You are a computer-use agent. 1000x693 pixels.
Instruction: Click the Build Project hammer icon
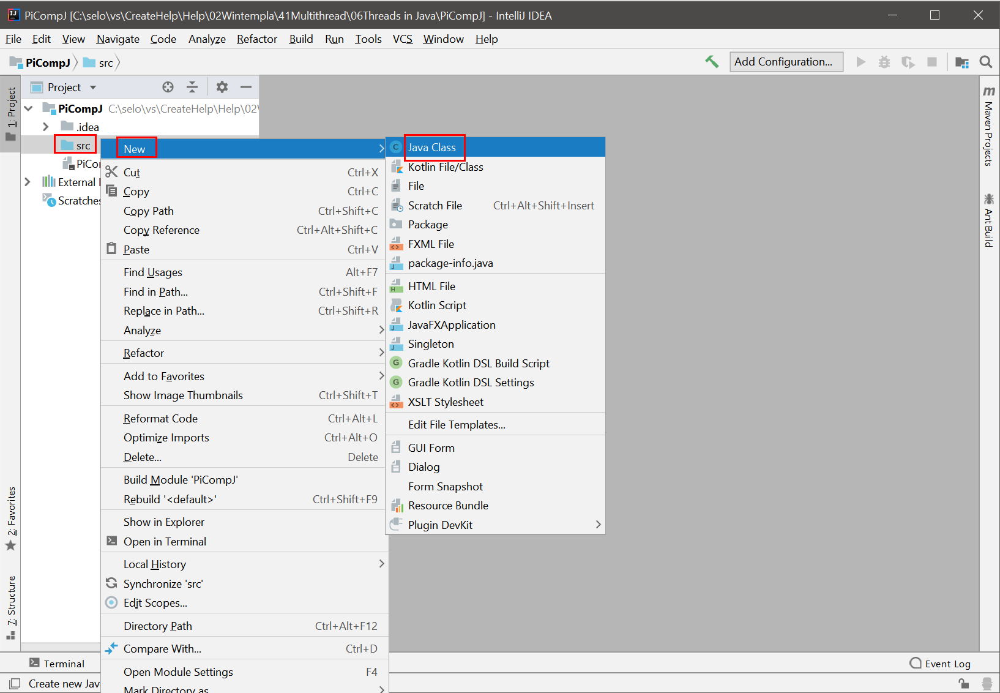712,62
